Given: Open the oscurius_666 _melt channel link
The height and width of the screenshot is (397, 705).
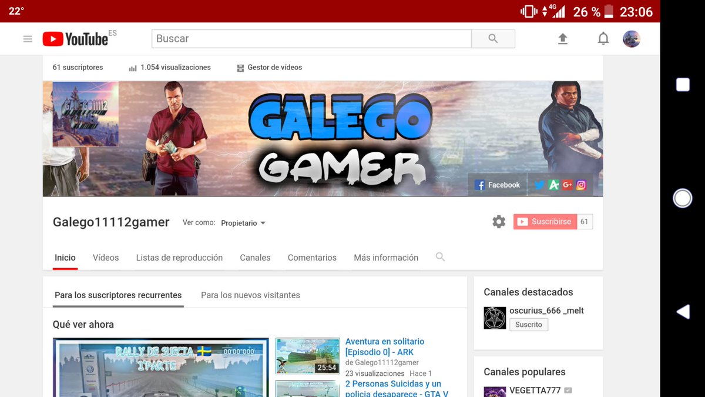Looking at the screenshot, I should (546, 311).
